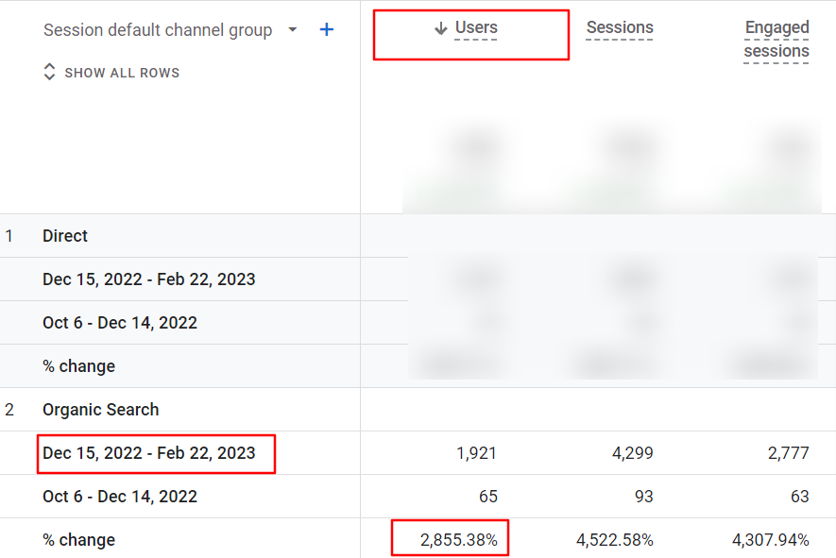Sort by the Engaged sessions column header
The height and width of the screenshot is (558, 836).
pyautogui.click(x=776, y=40)
